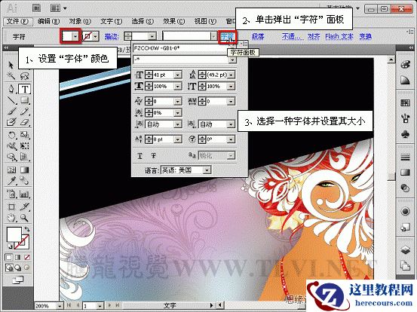This screenshot has height=312, width=417.
Task: Click the 变换 transform link
Action: (x=365, y=36)
